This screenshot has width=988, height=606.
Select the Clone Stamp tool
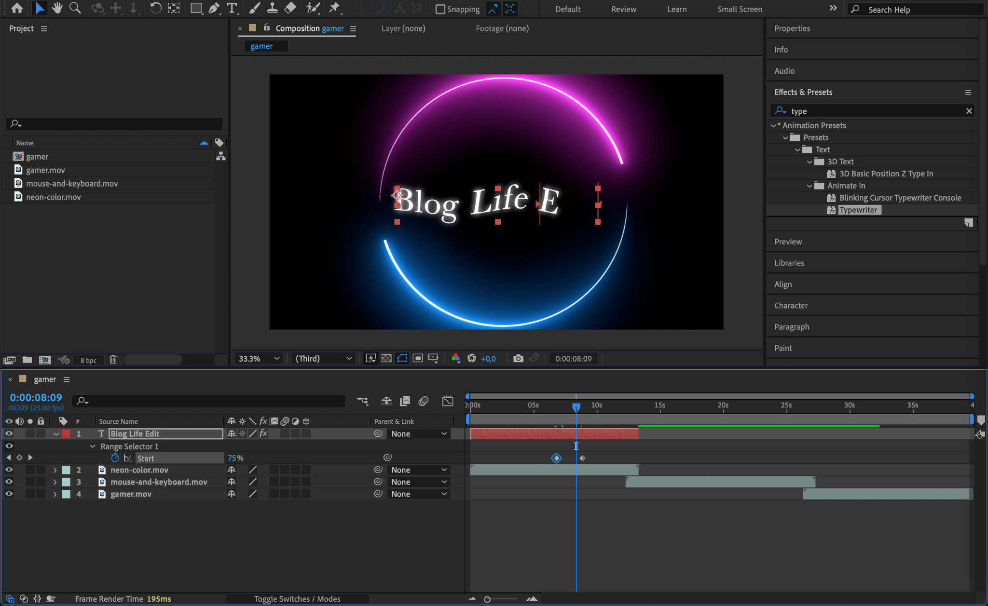coord(272,8)
